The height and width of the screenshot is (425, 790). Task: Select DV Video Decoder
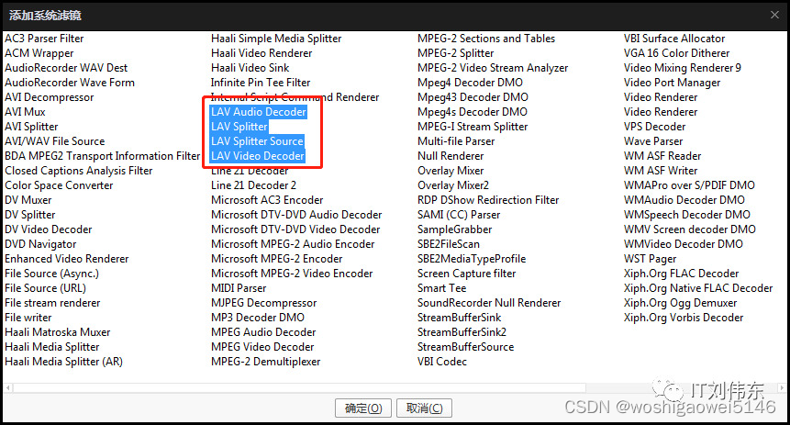click(x=49, y=229)
